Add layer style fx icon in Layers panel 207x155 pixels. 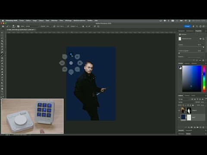coord(189,127)
